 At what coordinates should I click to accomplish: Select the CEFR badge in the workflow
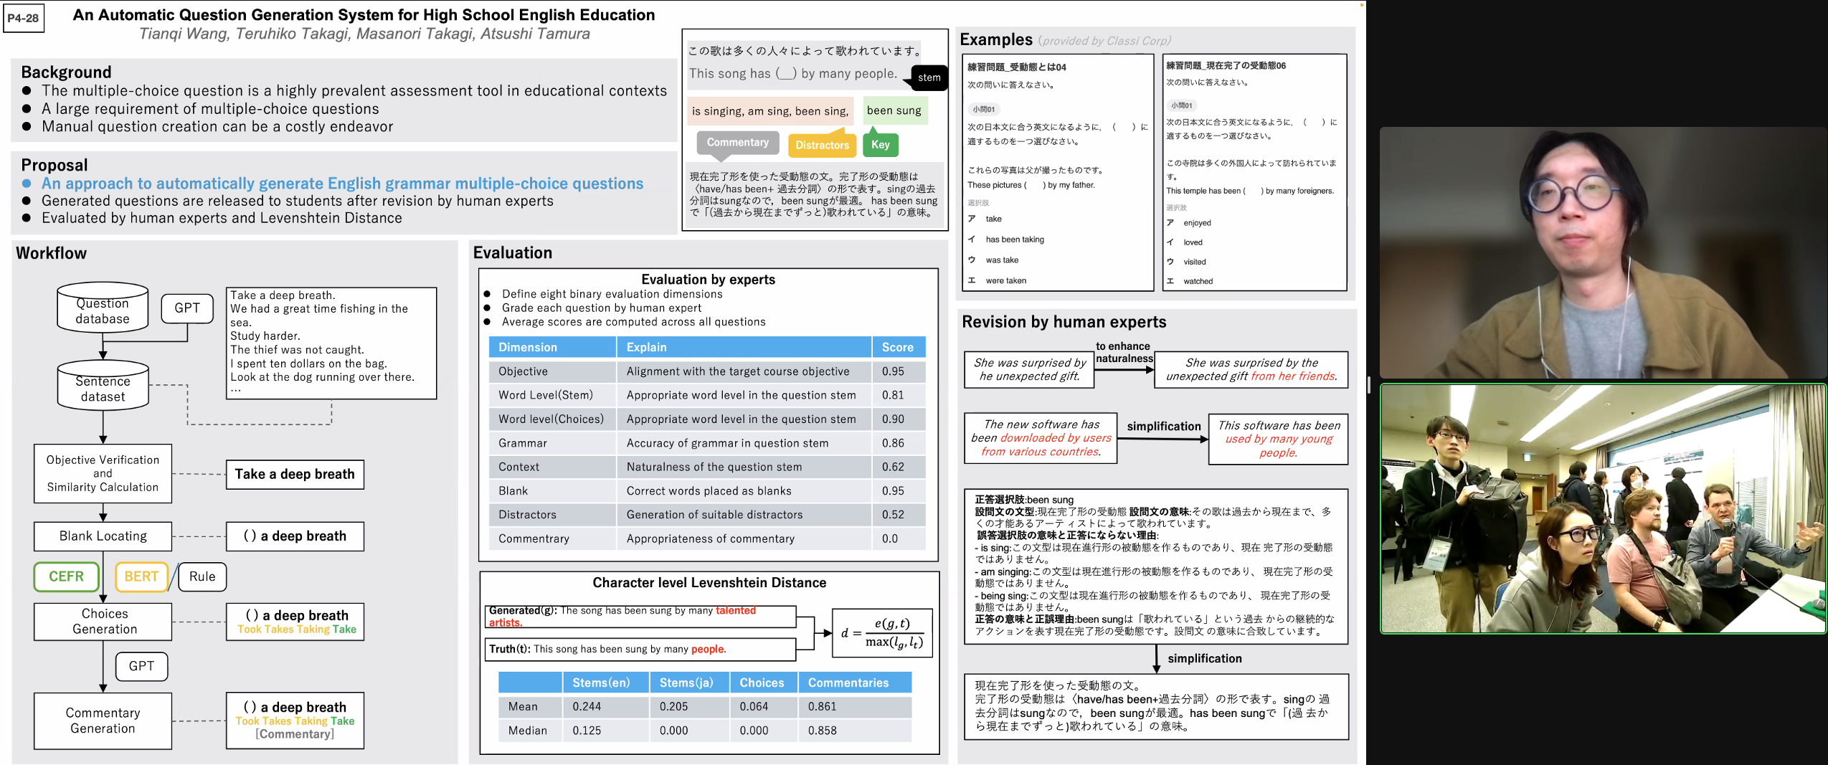(x=66, y=576)
